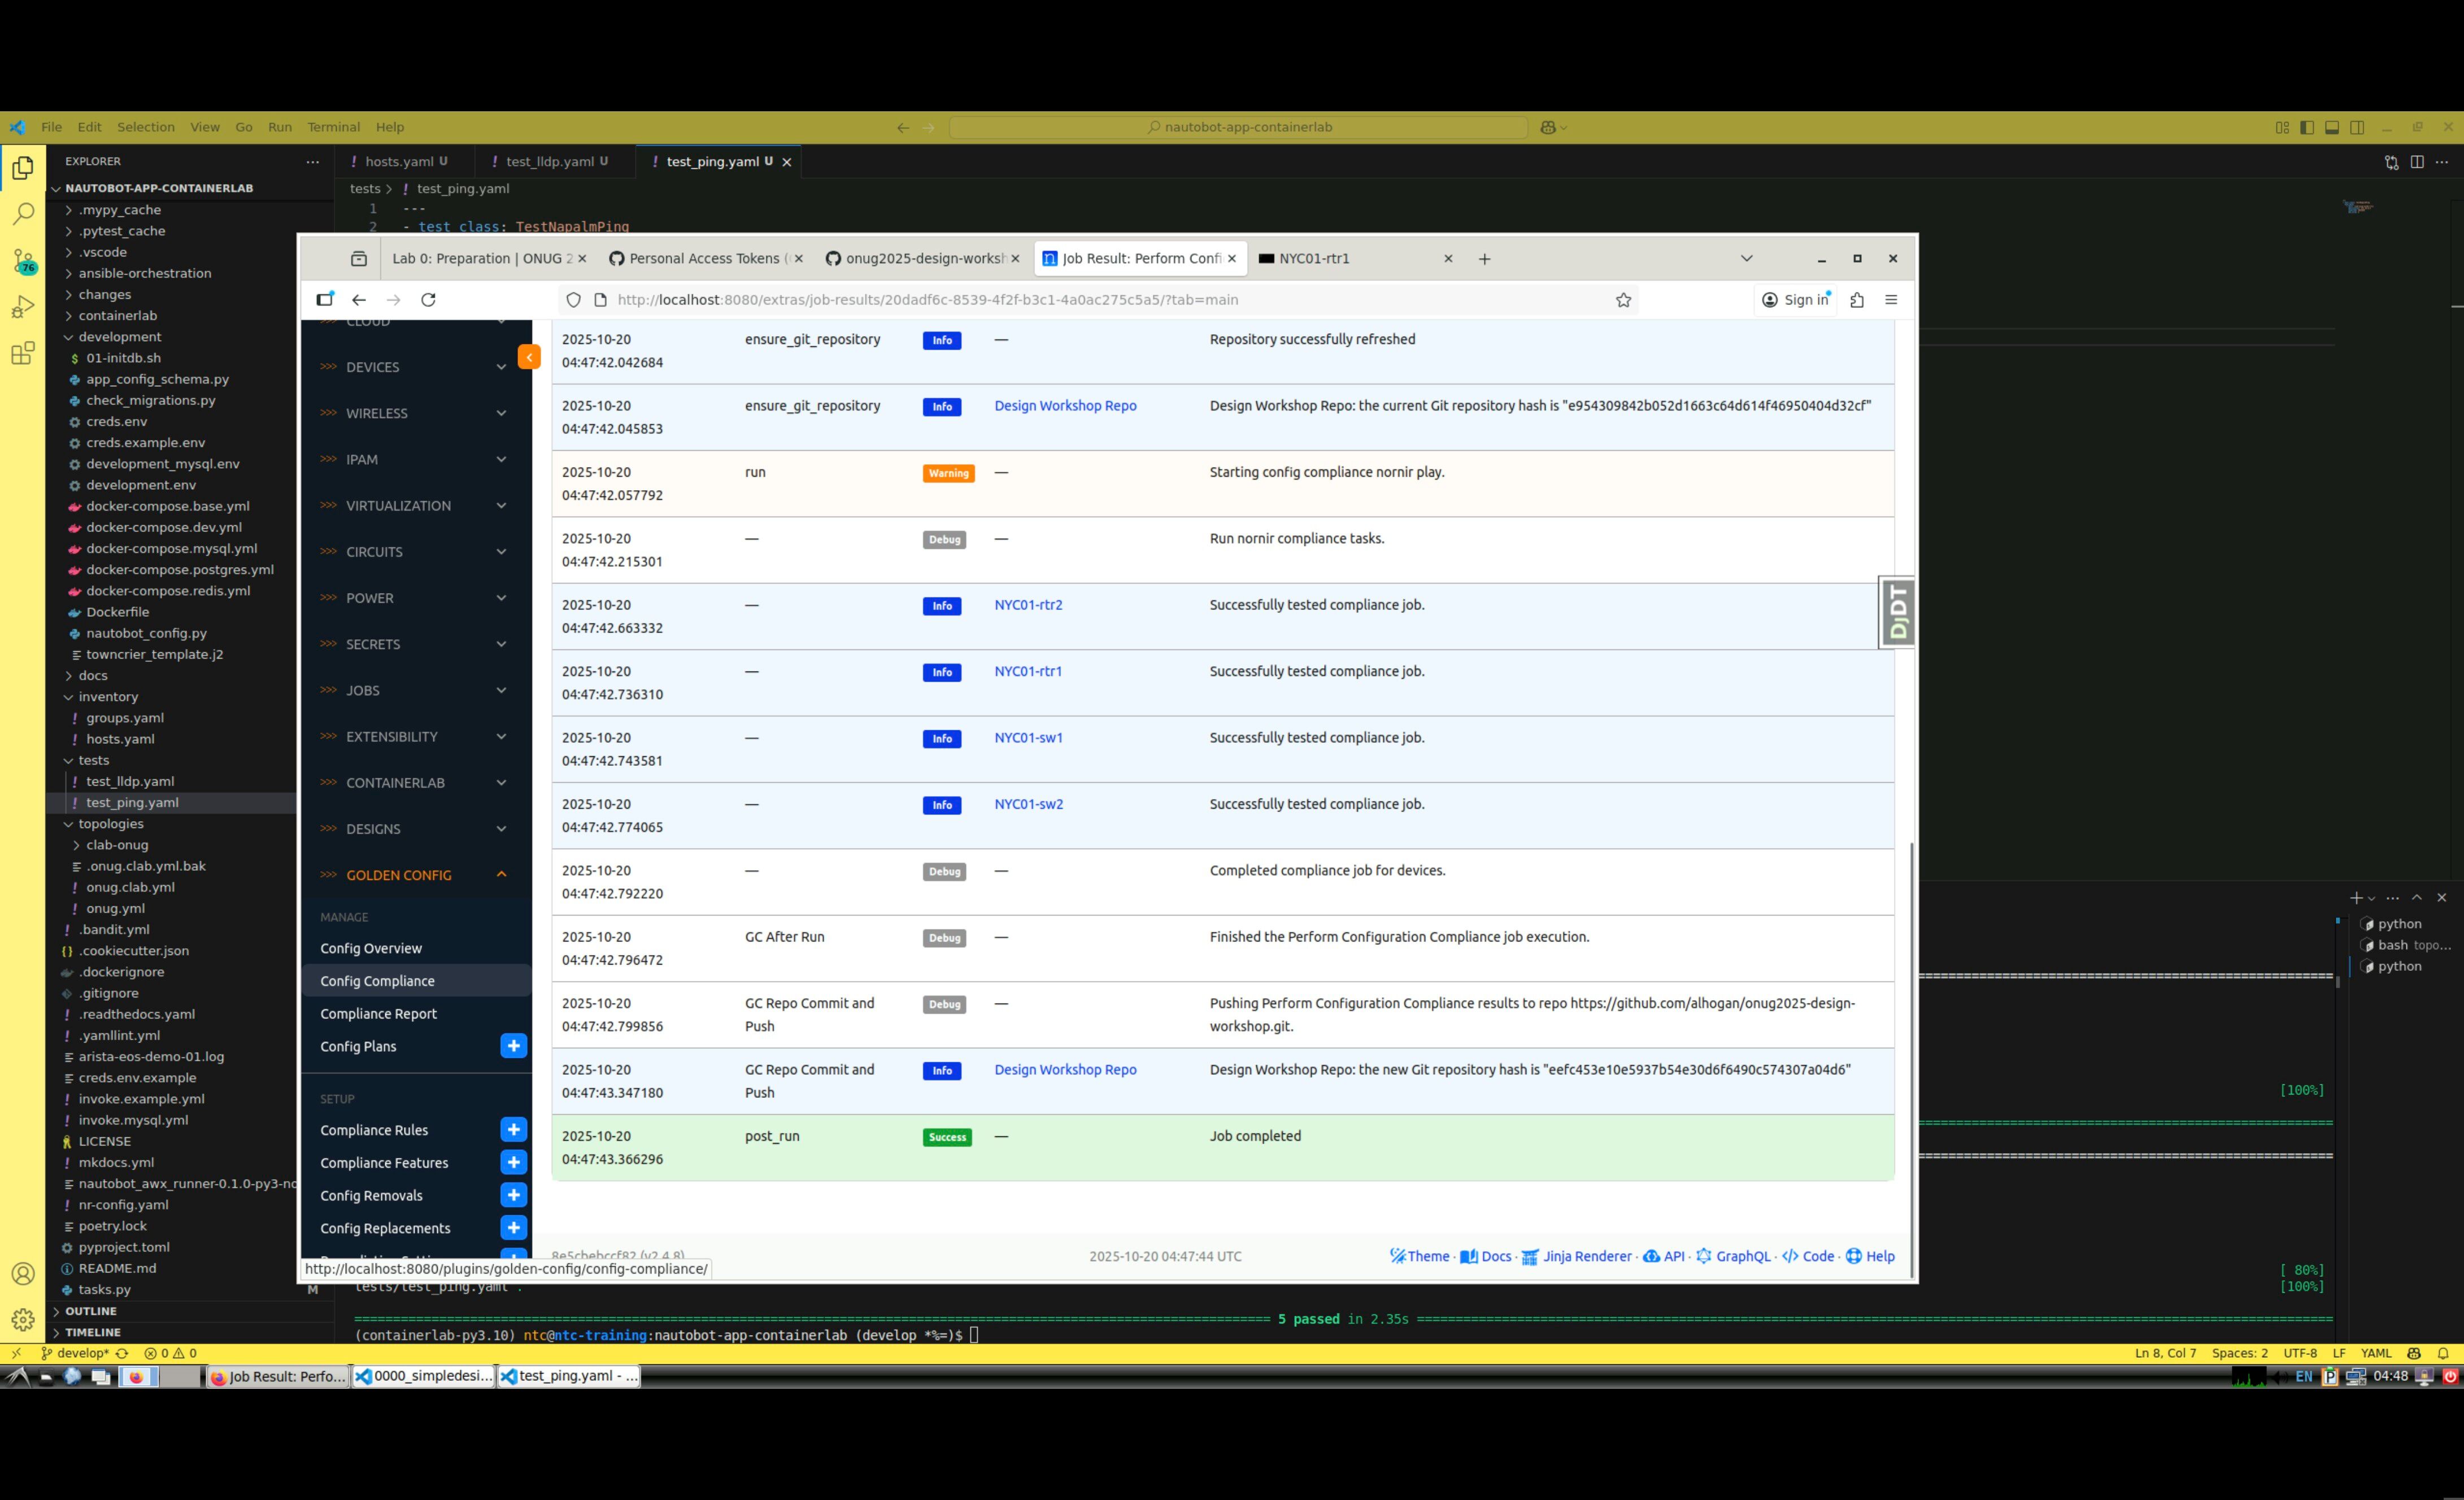Open the Terminal menu
This screenshot has height=1500, width=2464.
coord(333,127)
